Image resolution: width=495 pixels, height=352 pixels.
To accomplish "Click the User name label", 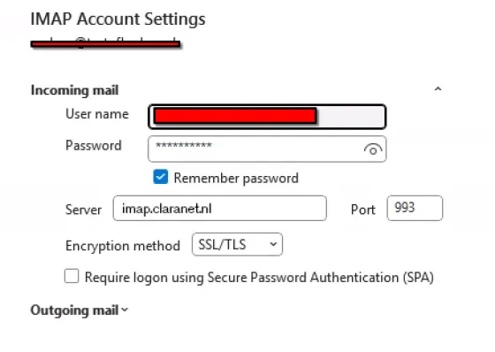I will pos(97,114).
